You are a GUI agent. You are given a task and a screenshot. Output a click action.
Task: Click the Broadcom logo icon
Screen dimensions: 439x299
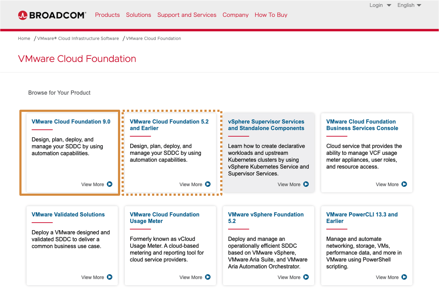pyautogui.click(x=22, y=15)
